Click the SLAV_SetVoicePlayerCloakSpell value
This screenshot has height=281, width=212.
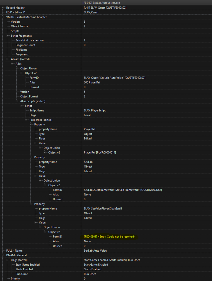[x=103, y=209]
